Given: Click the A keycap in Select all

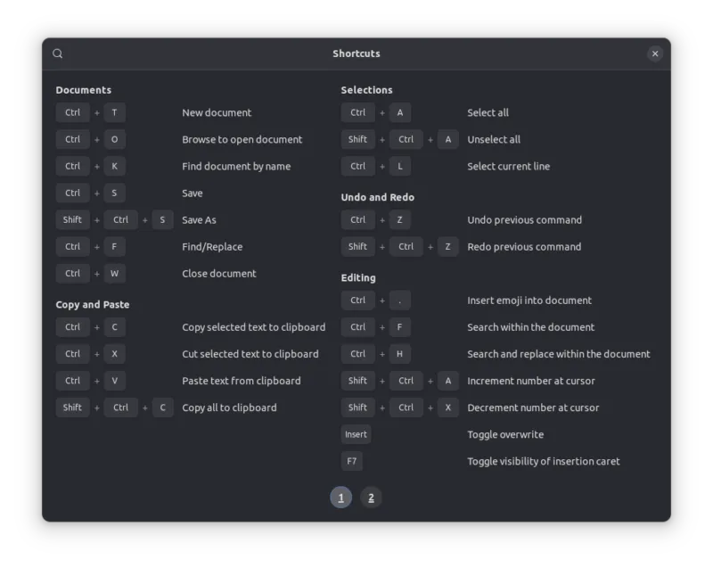Looking at the screenshot, I should pyautogui.click(x=399, y=112).
